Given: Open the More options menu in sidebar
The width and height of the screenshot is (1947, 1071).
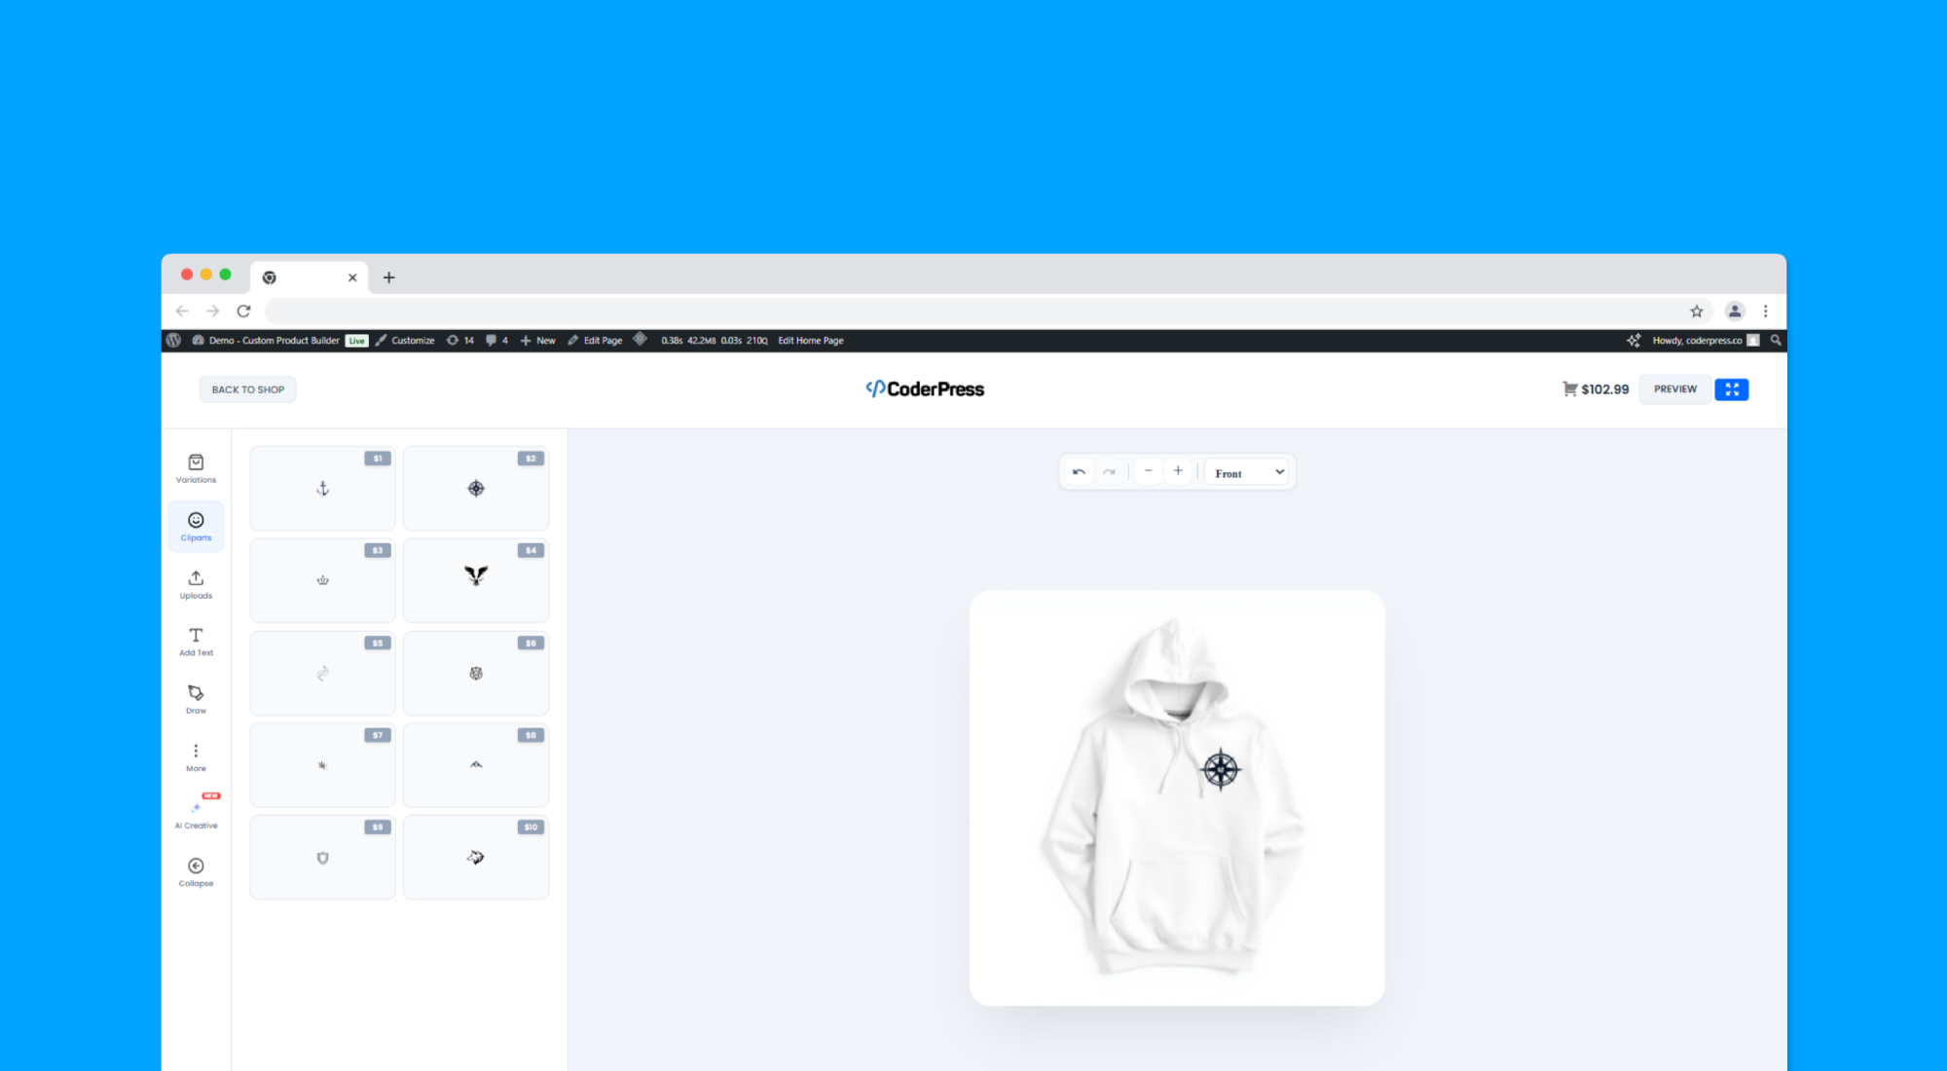Looking at the screenshot, I should [x=196, y=757].
